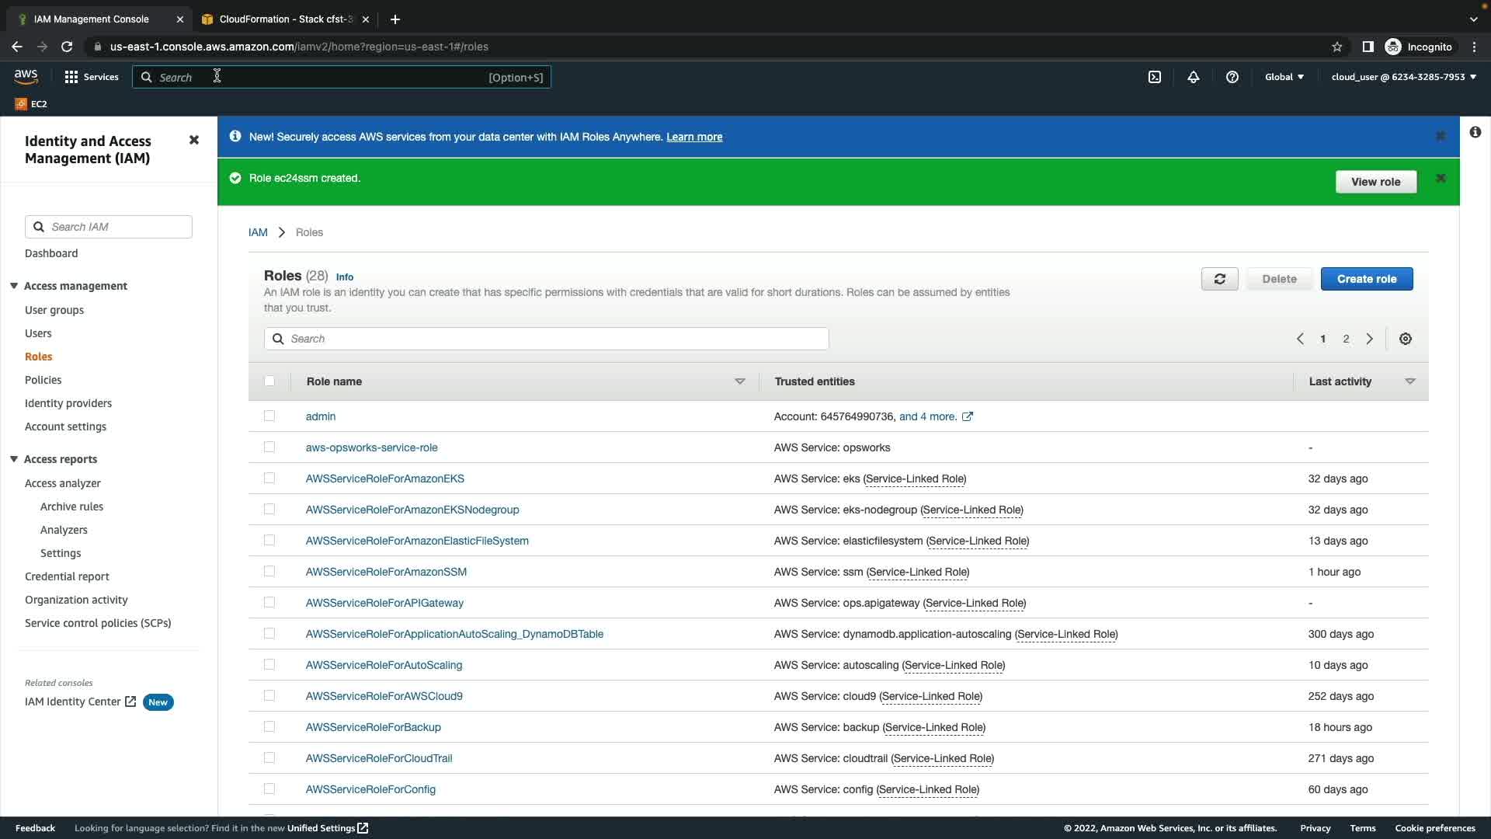The width and height of the screenshot is (1491, 839).
Task: Click the roles table search field
Action: point(546,339)
